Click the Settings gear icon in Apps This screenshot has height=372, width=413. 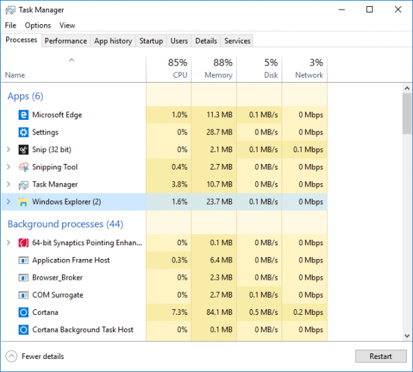23,132
